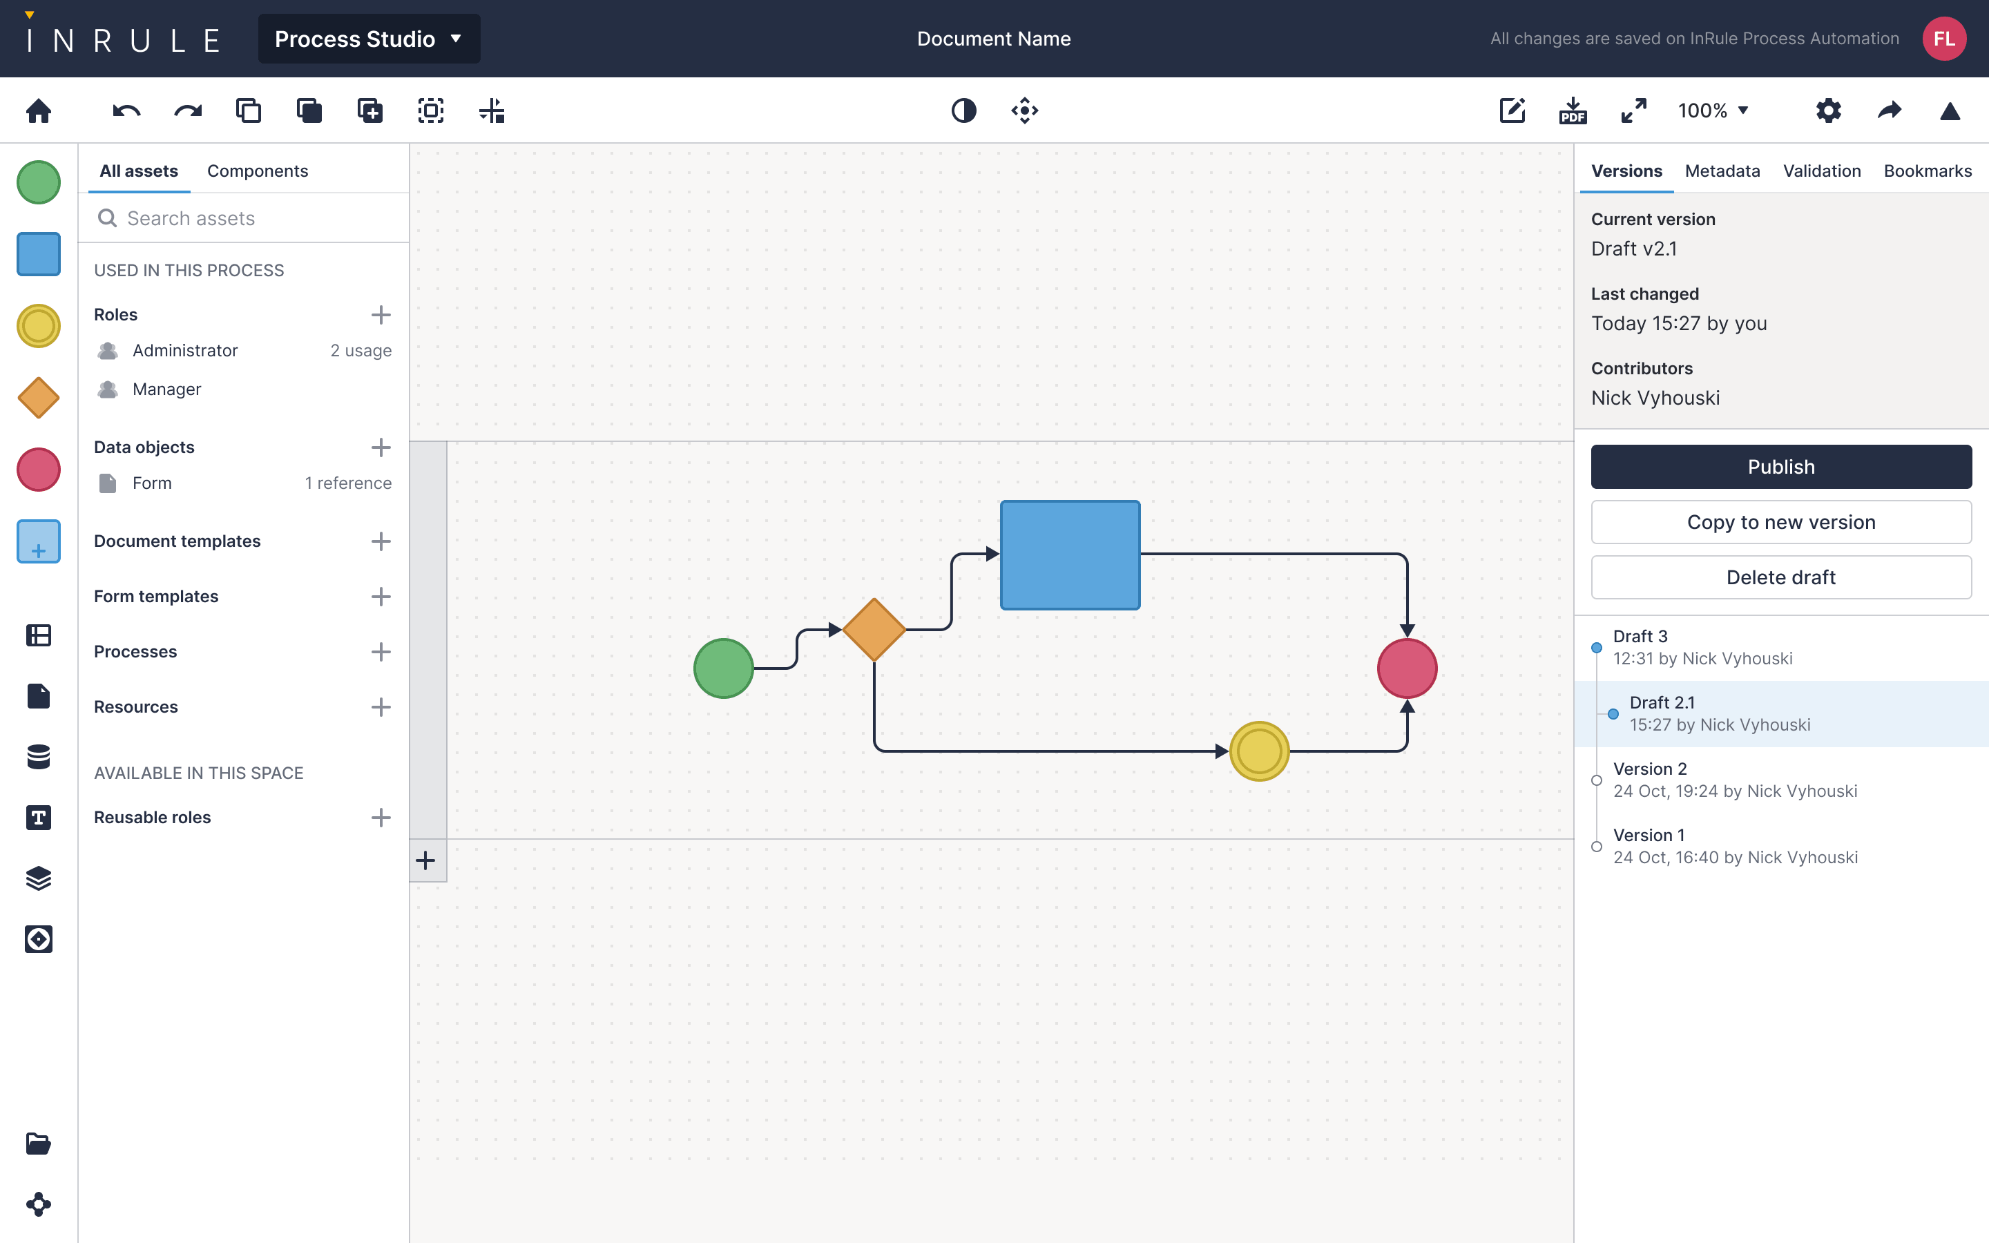Select the Manager role
This screenshot has width=1989, height=1243.
(244, 389)
